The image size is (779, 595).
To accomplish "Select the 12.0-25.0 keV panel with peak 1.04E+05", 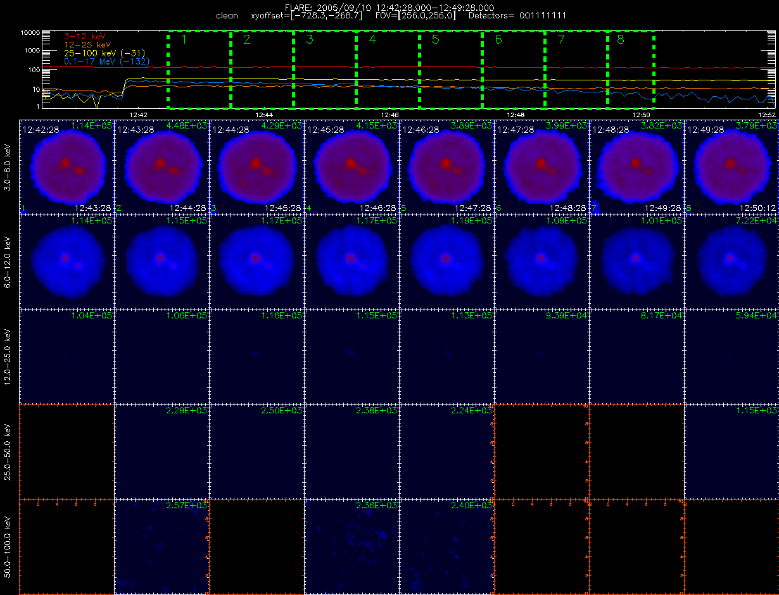I will [66, 357].
